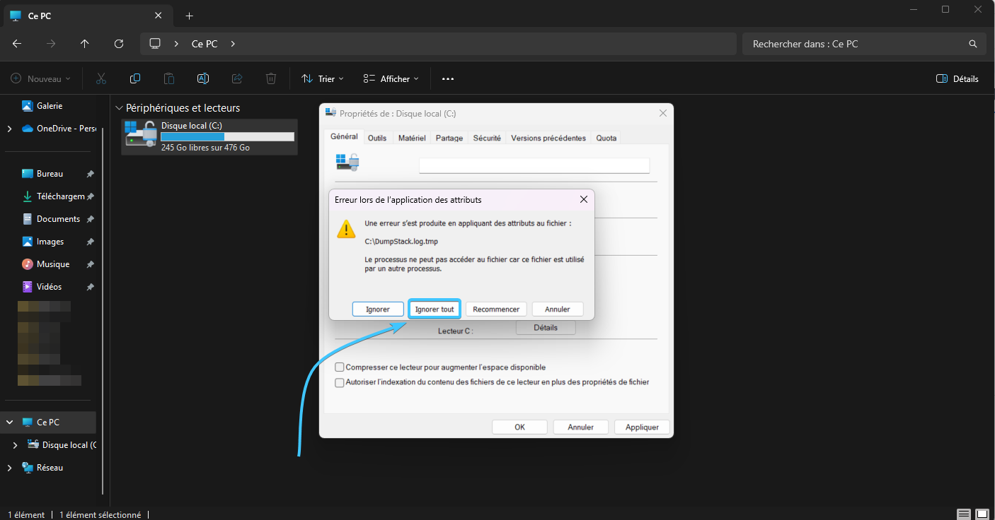Click the search magnifier icon
The width and height of the screenshot is (995, 520).
point(973,44)
